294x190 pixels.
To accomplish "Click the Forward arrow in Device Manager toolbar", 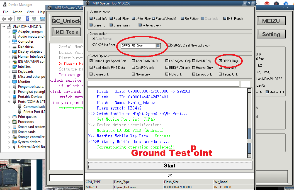I will click(x=10, y=19).
